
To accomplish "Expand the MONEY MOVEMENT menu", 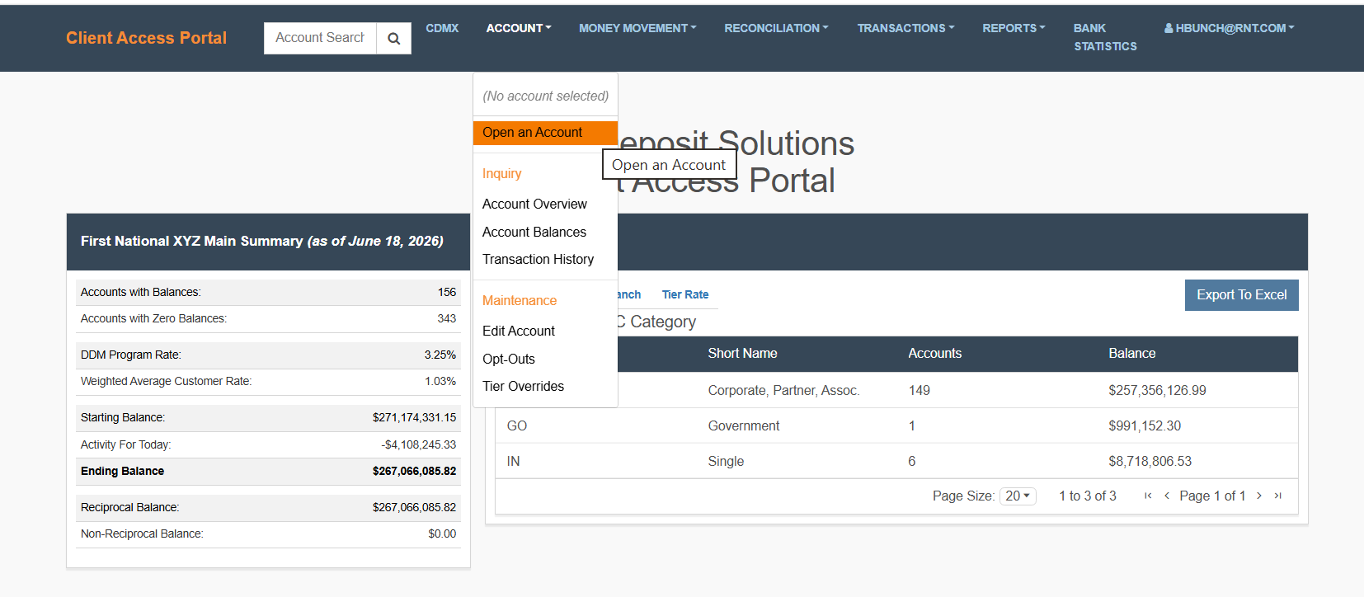I will pyautogui.click(x=637, y=28).
